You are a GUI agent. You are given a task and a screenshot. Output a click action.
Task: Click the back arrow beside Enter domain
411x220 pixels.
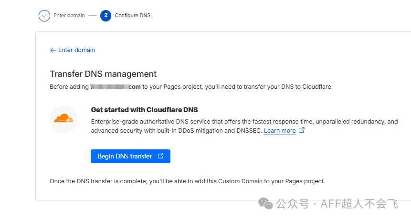pyautogui.click(x=53, y=50)
